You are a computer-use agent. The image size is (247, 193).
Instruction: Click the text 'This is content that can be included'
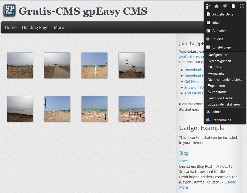[208, 138]
